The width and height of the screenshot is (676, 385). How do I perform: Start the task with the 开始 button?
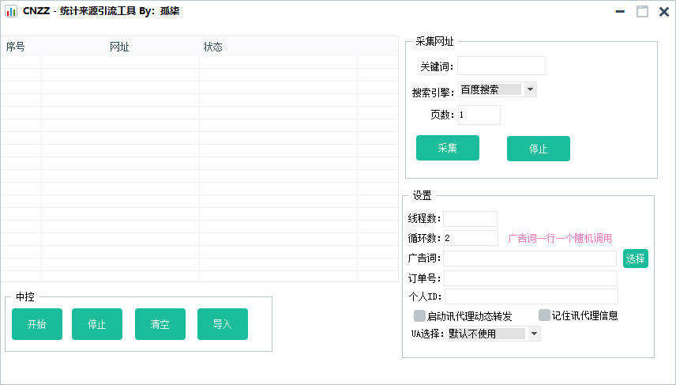coord(36,324)
